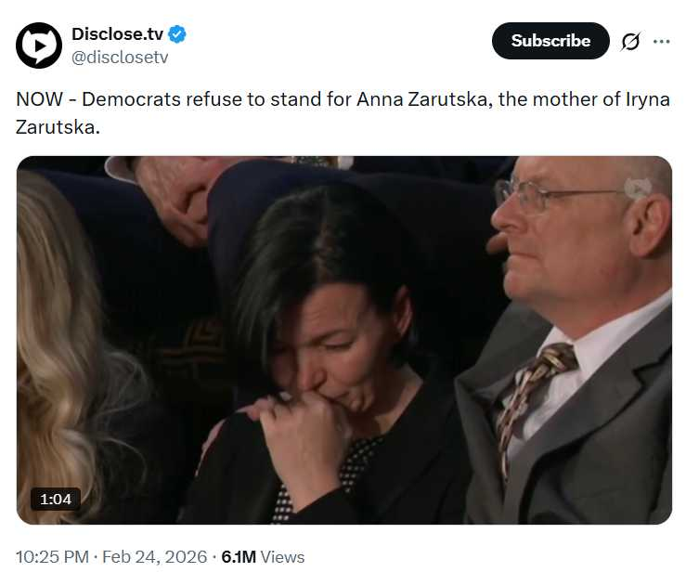The height and width of the screenshot is (585, 686).
Task: Click Zarutska. on the second text line
Action: (58, 125)
